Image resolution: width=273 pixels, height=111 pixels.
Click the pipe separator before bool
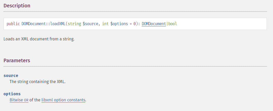click(167, 24)
